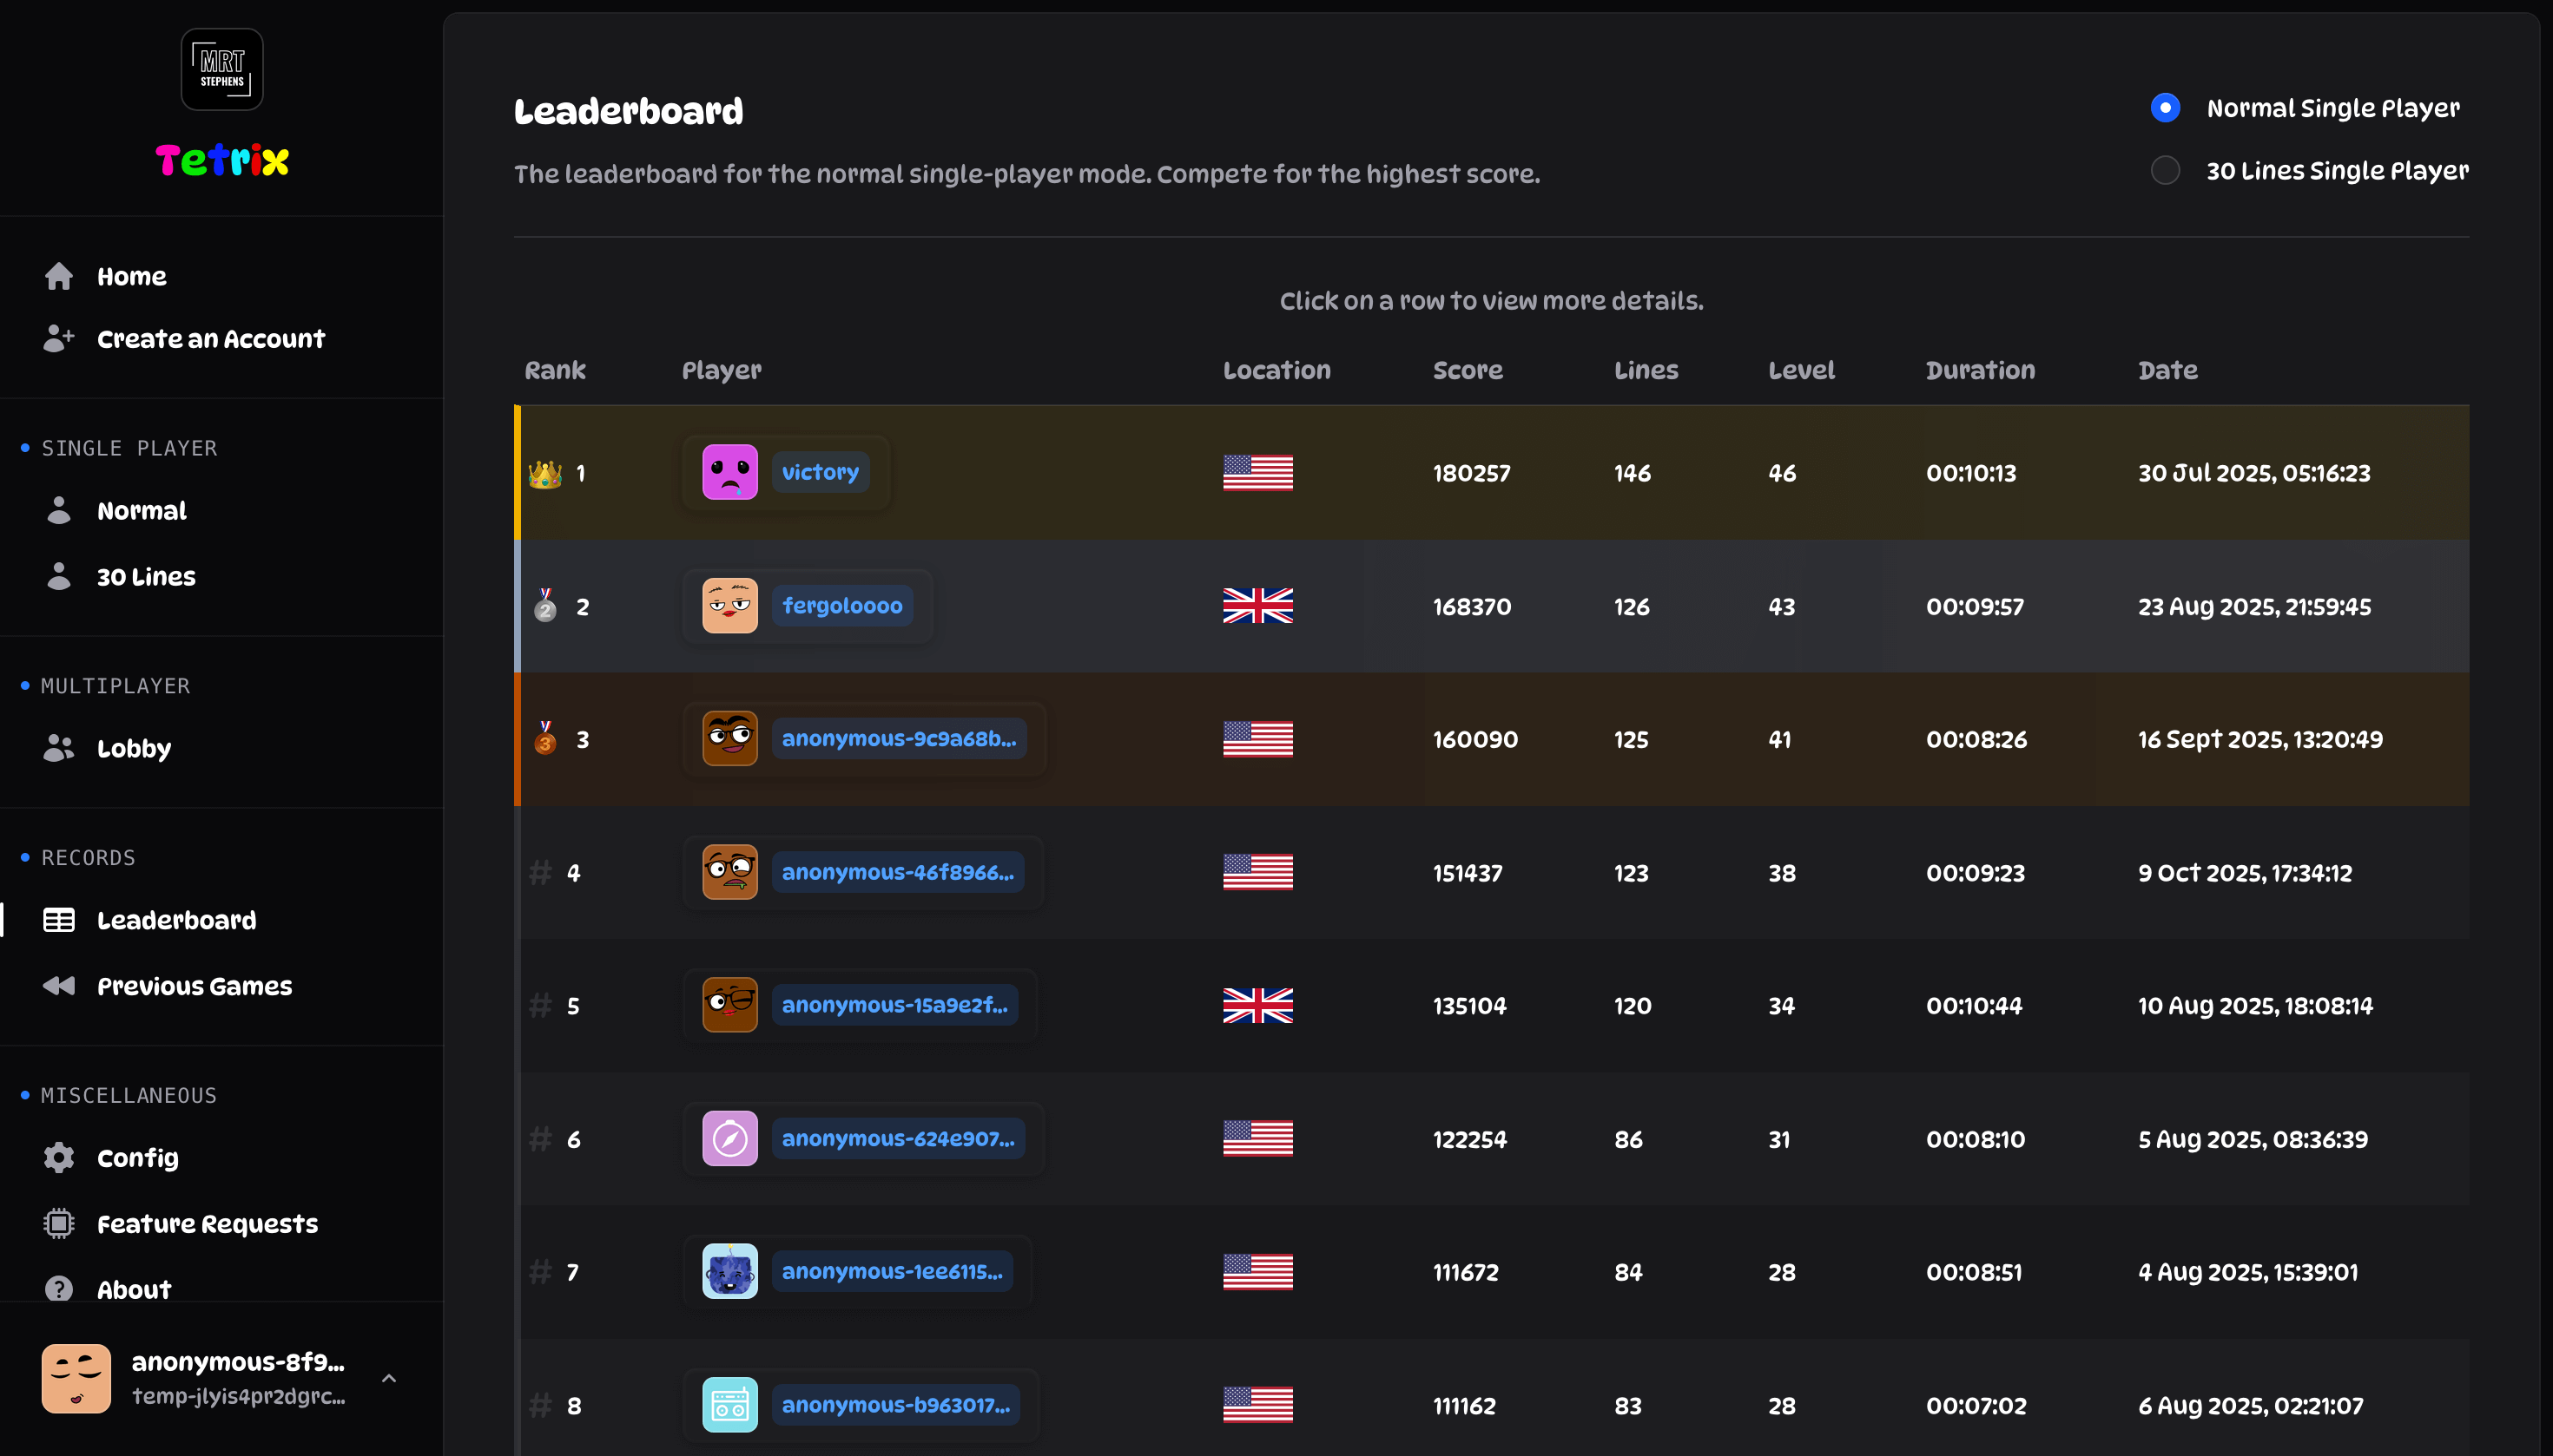Click the Create an Account person-plus icon
The image size is (2553, 1456).
click(x=59, y=338)
